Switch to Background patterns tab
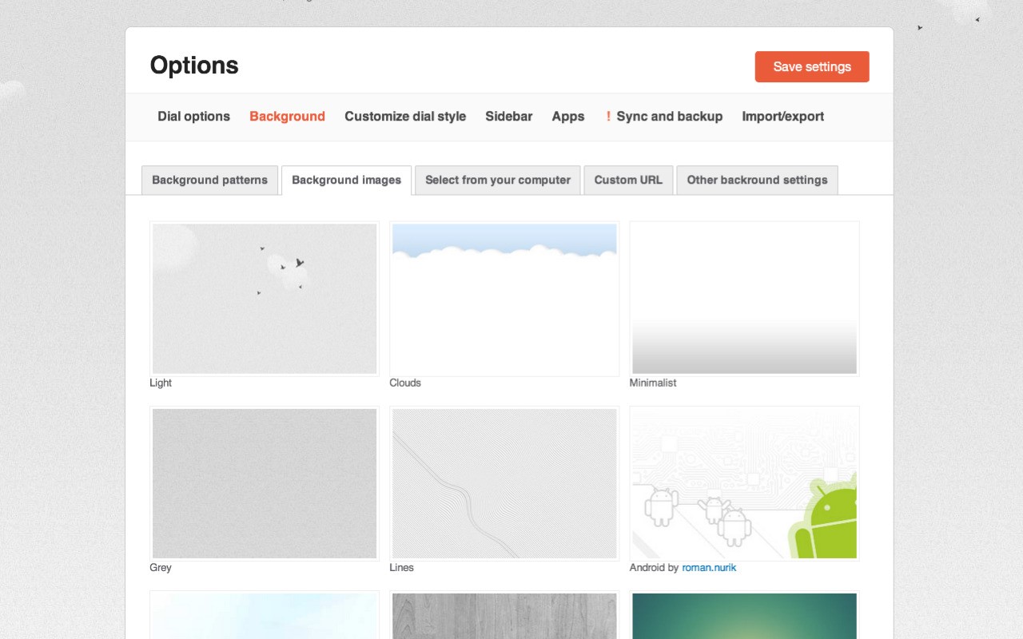This screenshot has height=639, width=1023. click(x=209, y=181)
